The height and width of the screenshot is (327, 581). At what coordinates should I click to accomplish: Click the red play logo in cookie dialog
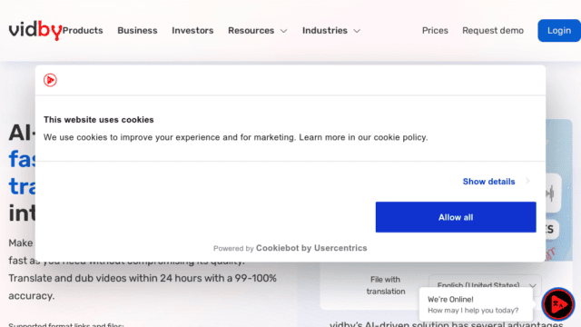tap(50, 80)
